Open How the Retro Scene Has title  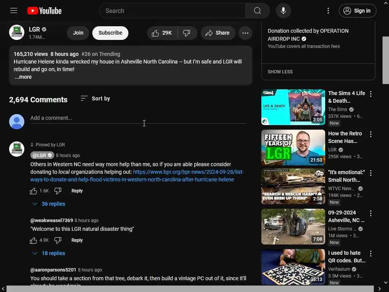345,137
